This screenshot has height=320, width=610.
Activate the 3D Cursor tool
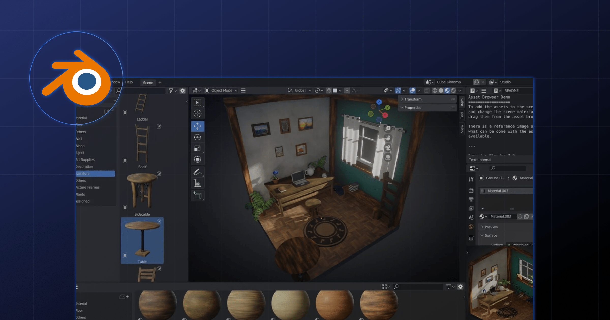(197, 114)
